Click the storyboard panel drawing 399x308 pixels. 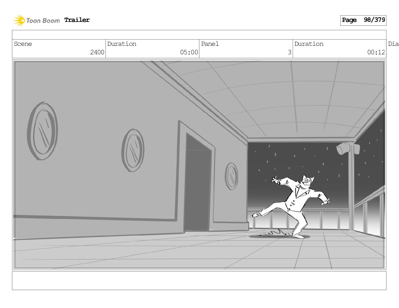tap(199, 165)
